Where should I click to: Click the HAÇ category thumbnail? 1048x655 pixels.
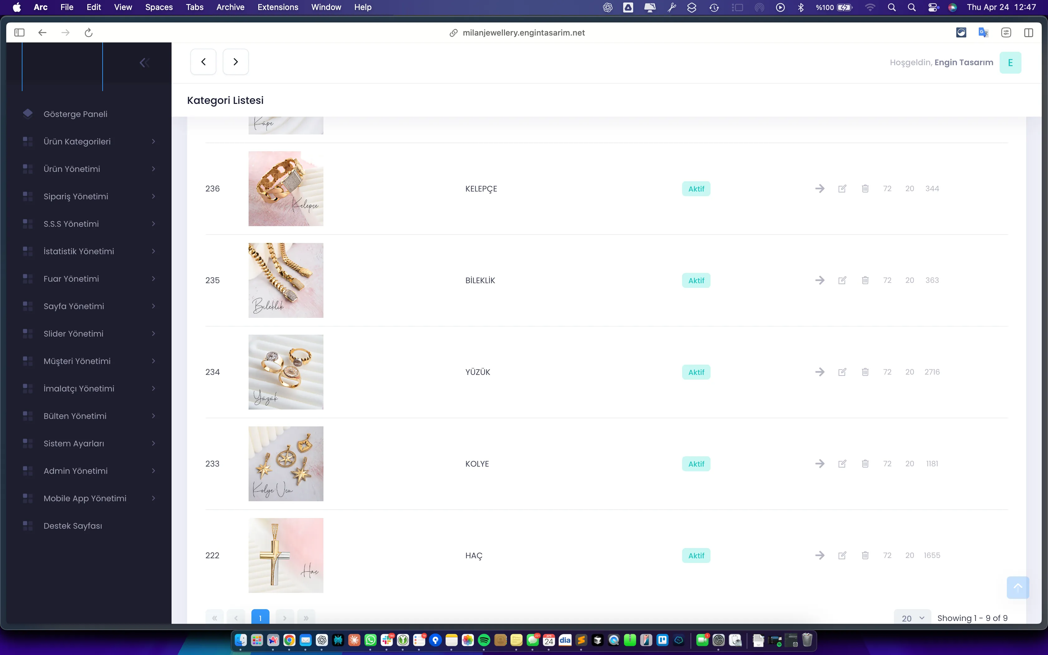point(286,556)
